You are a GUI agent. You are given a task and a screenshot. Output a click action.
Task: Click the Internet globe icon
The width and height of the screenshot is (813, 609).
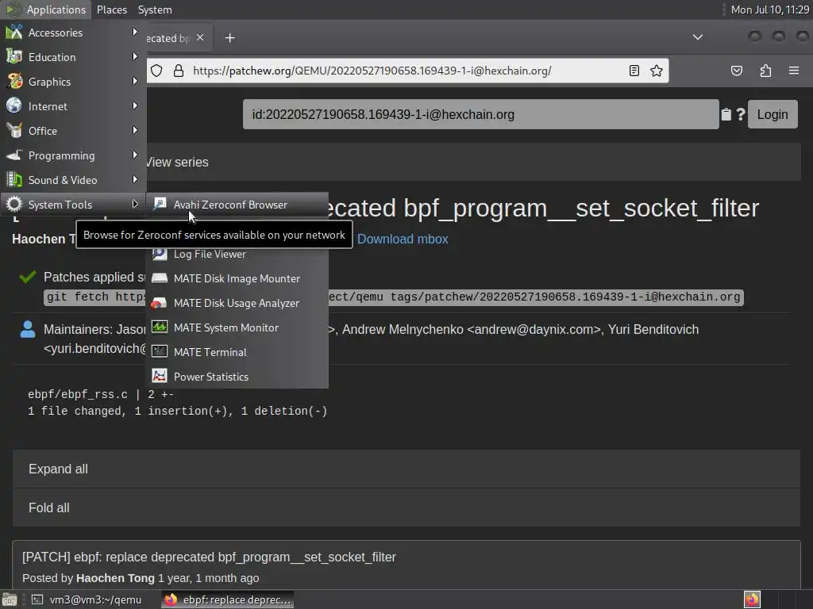pyautogui.click(x=14, y=105)
